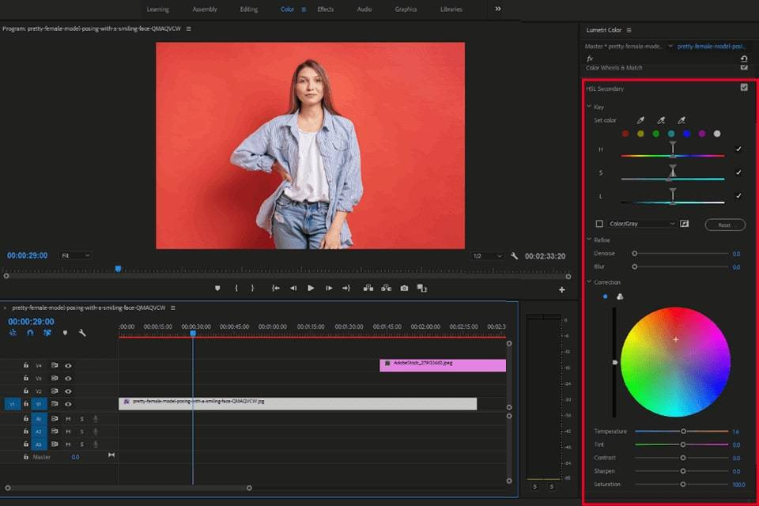
Task: Pick the Set color eyedropper tool
Action: pyautogui.click(x=641, y=120)
